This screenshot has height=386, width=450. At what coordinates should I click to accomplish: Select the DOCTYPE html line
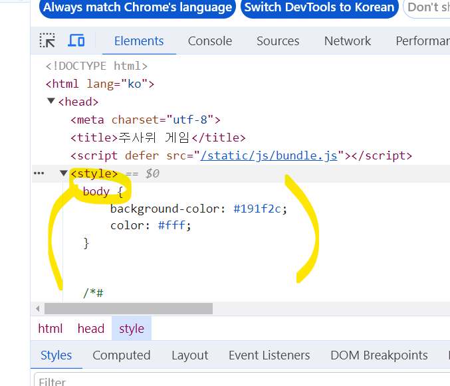tap(96, 66)
